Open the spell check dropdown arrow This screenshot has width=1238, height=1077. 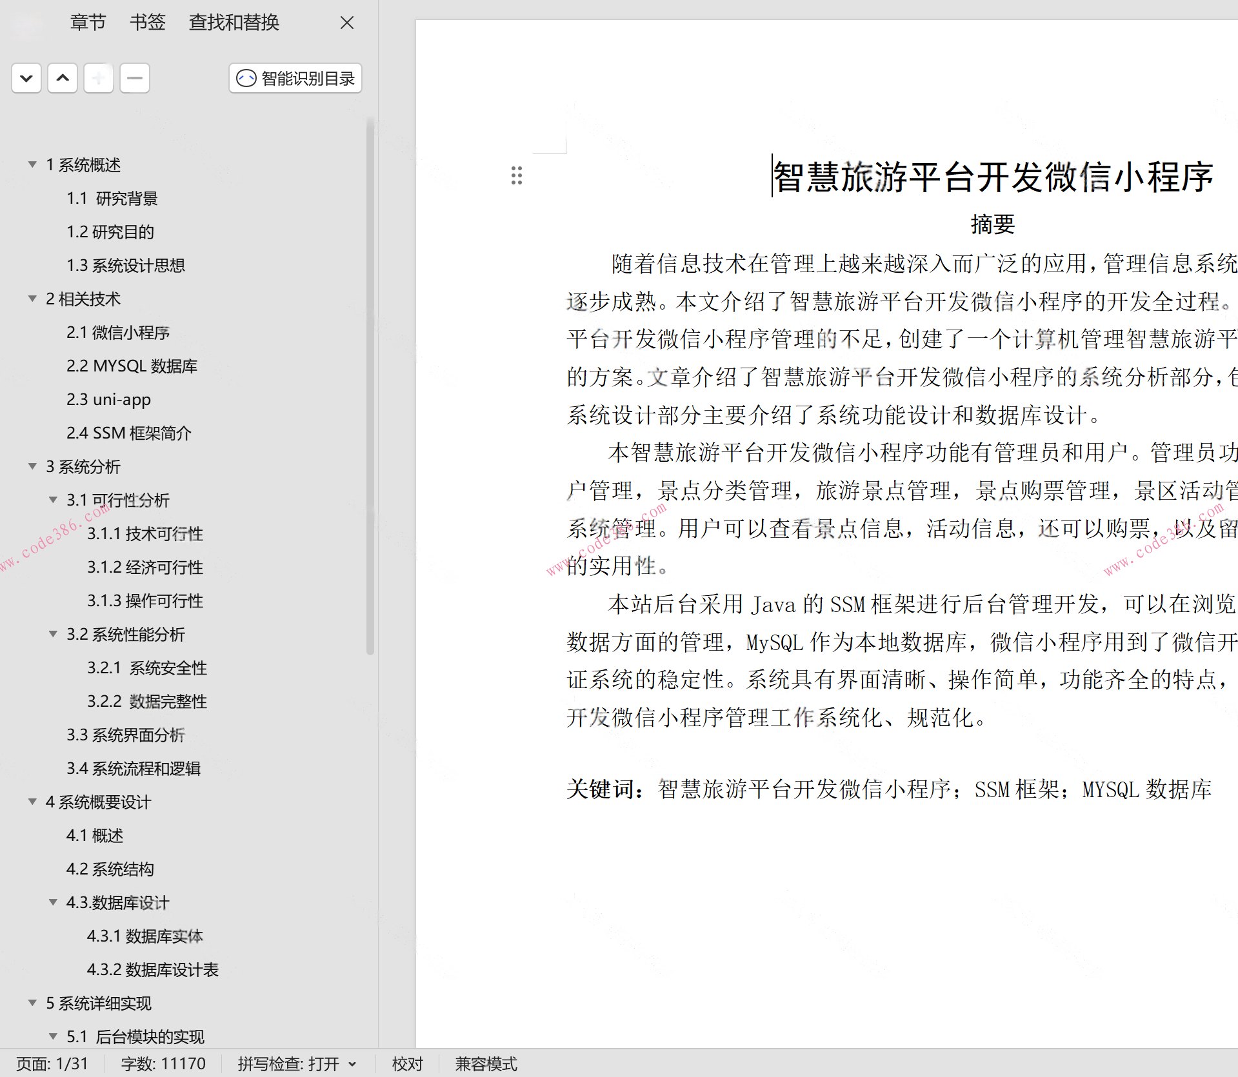(x=352, y=1064)
